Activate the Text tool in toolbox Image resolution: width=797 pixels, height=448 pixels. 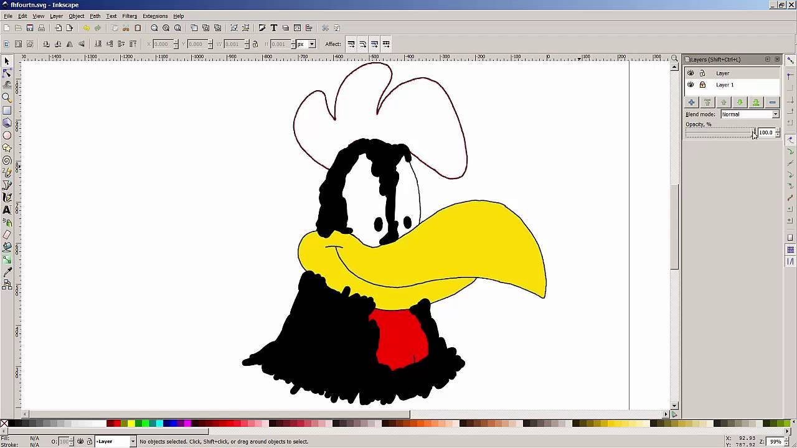click(7, 210)
